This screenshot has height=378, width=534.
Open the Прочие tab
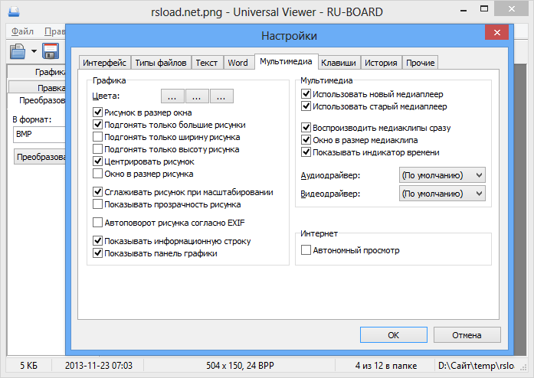[x=421, y=63]
